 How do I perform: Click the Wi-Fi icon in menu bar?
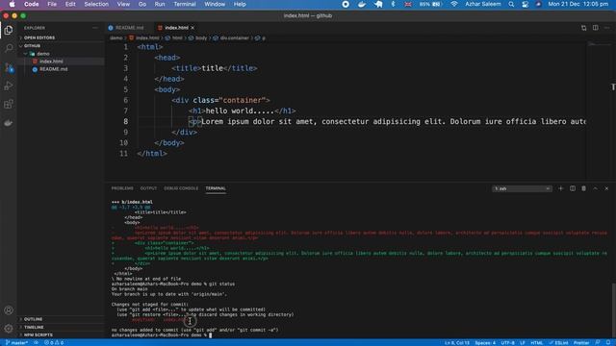pyautogui.click(x=454, y=4)
